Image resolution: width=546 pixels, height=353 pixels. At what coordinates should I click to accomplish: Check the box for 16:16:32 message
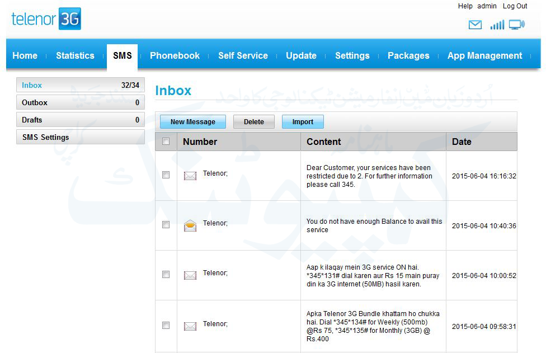pos(166,175)
